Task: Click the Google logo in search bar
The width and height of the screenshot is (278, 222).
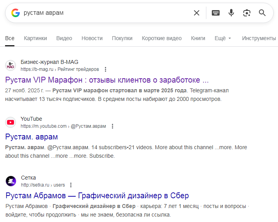Action: coord(16,13)
